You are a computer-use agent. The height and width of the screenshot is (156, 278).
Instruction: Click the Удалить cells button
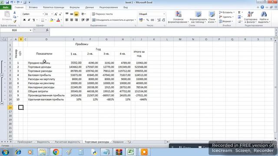(226, 17)
